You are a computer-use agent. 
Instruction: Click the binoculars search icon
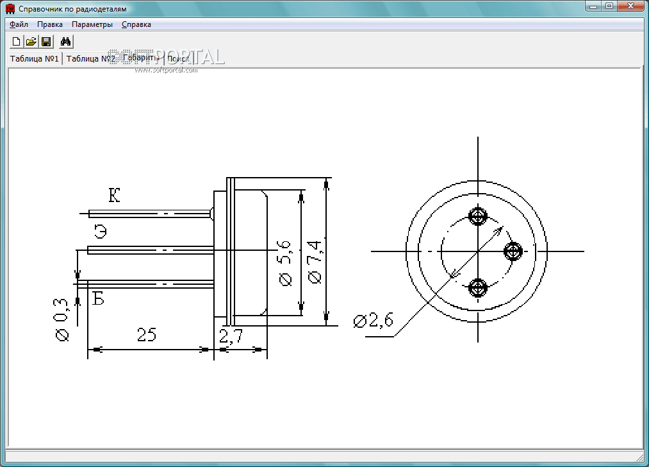pyautogui.click(x=66, y=42)
